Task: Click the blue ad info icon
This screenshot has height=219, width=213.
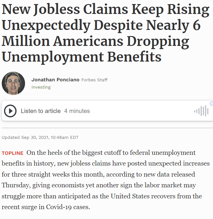Action: [212, 103]
